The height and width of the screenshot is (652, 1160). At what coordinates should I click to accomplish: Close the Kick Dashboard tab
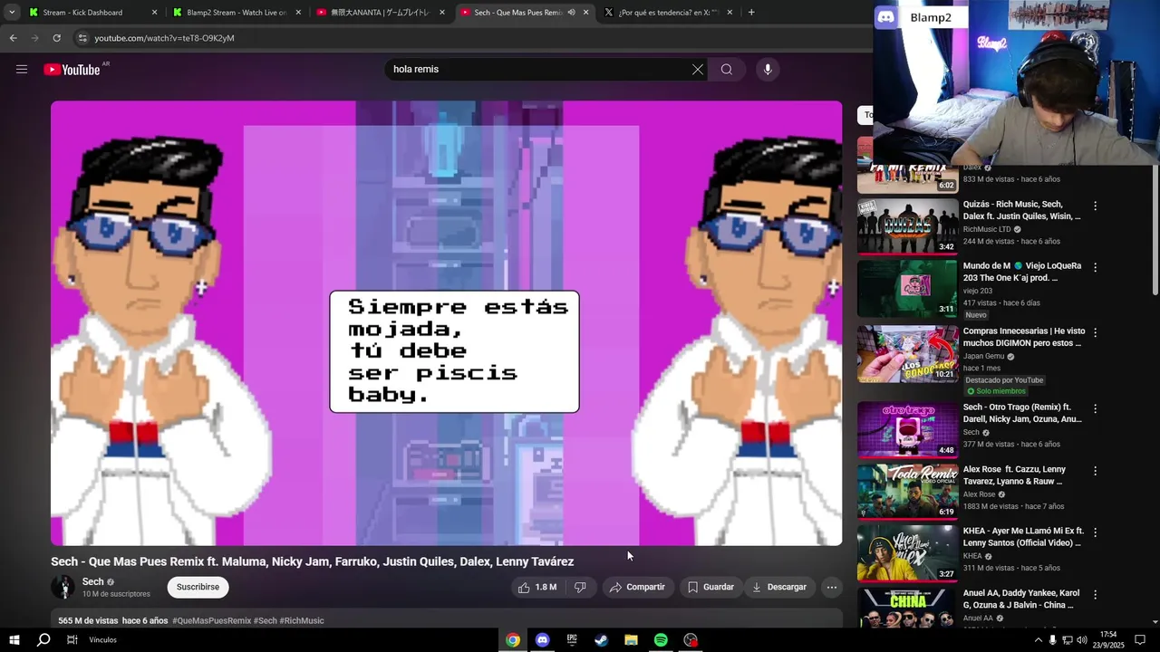point(154,13)
